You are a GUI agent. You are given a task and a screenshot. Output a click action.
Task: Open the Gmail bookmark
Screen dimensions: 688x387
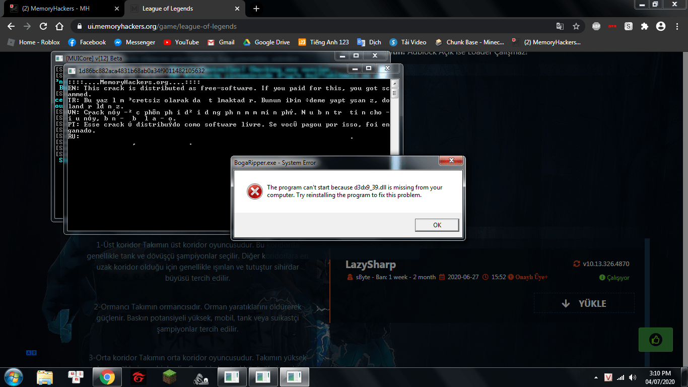(221, 42)
